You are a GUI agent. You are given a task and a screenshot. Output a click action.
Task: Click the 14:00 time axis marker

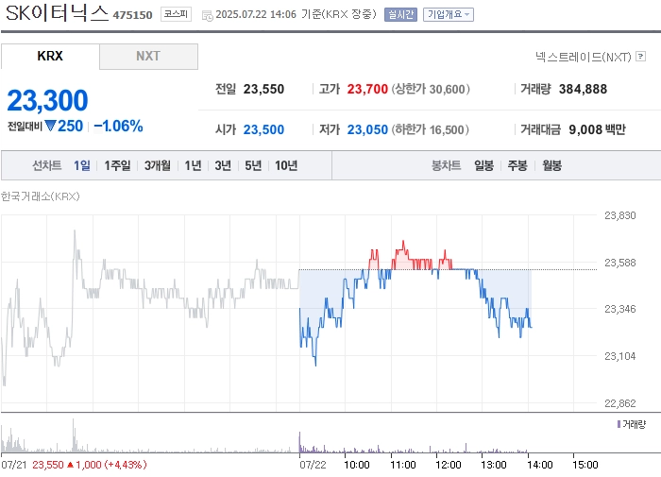click(x=539, y=465)
